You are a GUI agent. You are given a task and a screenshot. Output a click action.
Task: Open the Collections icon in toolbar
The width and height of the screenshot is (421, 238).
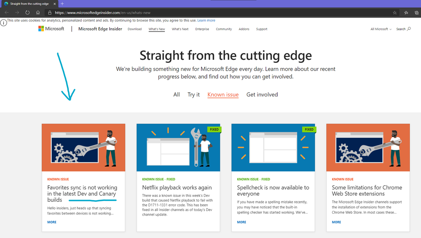(416, 13)
